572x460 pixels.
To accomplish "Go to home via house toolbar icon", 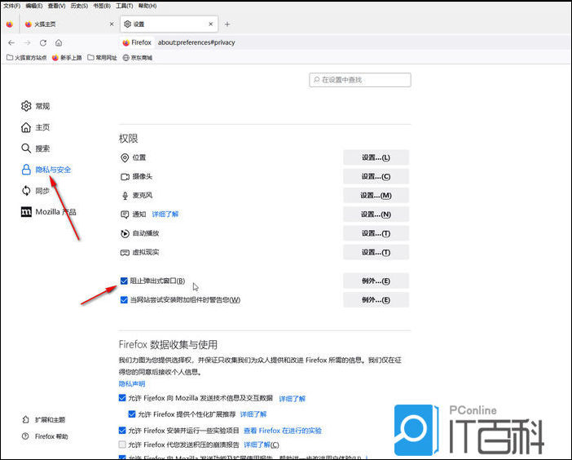I will point(59,42).
